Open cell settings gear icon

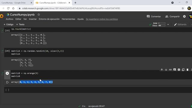(x=179, y=70)
